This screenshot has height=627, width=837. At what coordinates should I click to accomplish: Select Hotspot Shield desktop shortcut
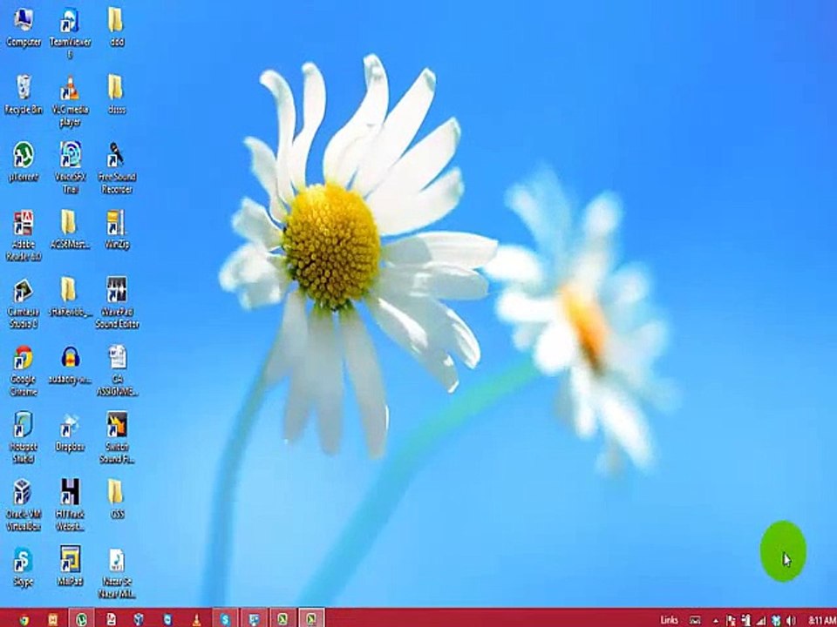pos(23,437)
